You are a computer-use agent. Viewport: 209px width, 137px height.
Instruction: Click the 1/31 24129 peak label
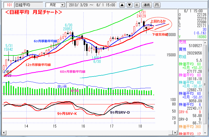click(142, 14)
